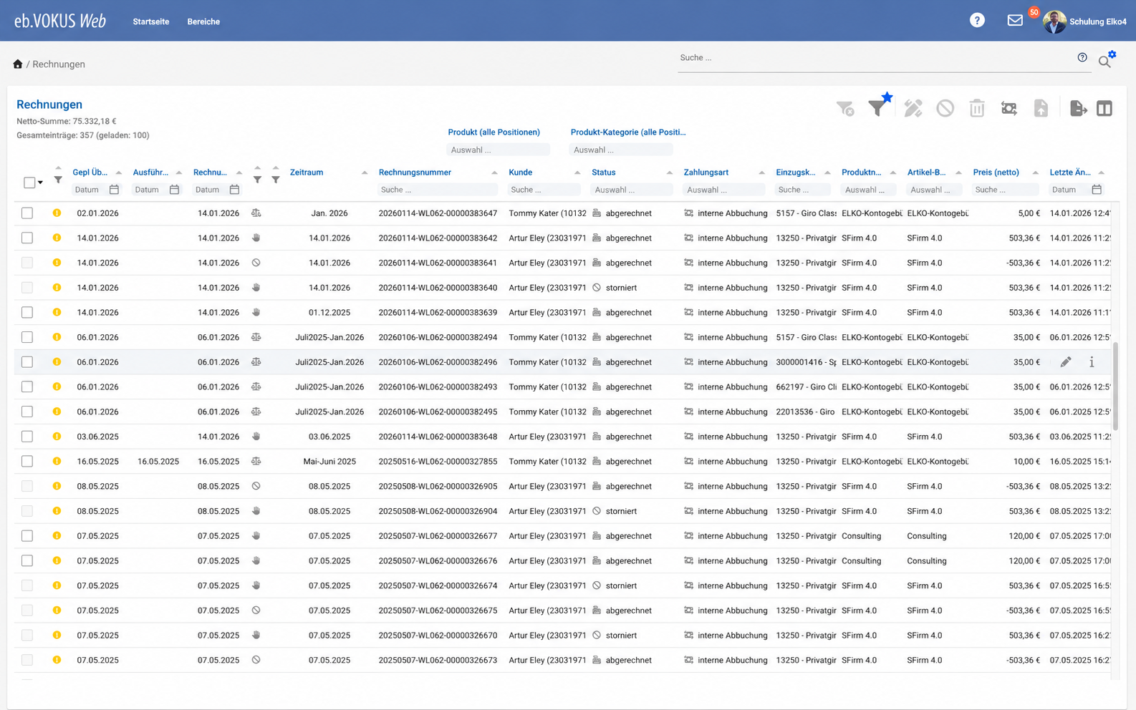Image resolution: width=1136 pixels, height=710 pixels.
Task: Open calendar picker for Rechnu... date filter
Action: (234, 190)
